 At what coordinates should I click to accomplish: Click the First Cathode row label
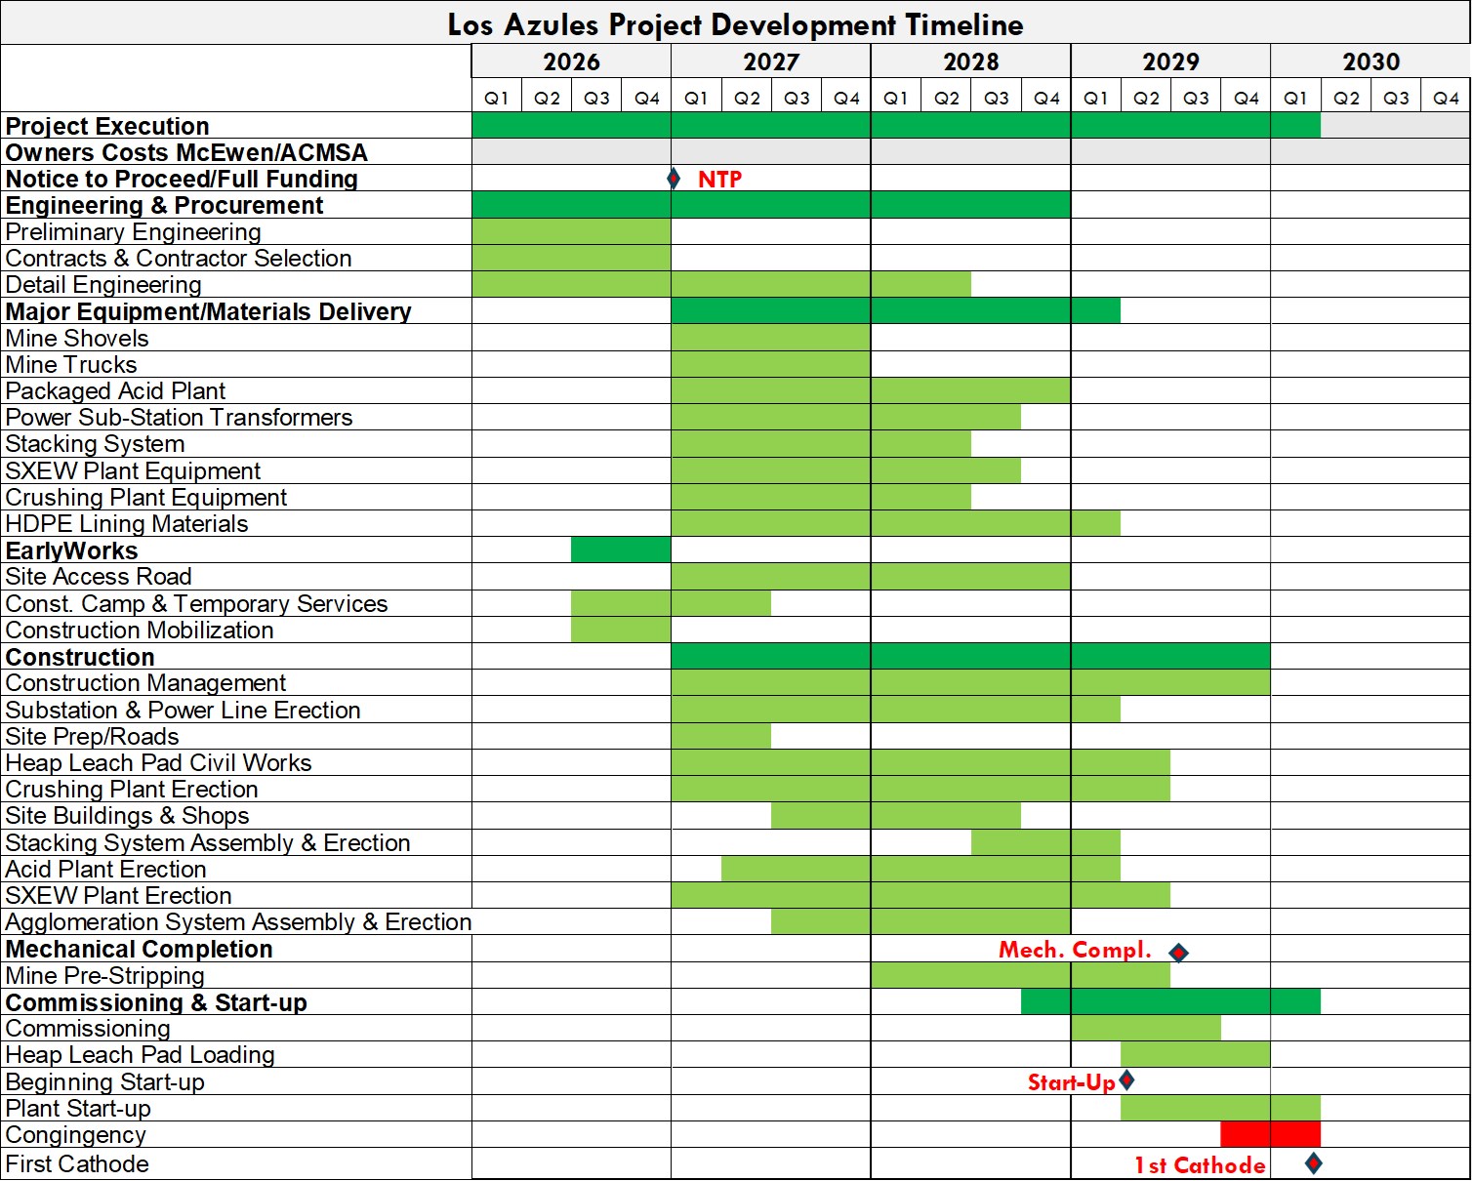(77, 1163)
